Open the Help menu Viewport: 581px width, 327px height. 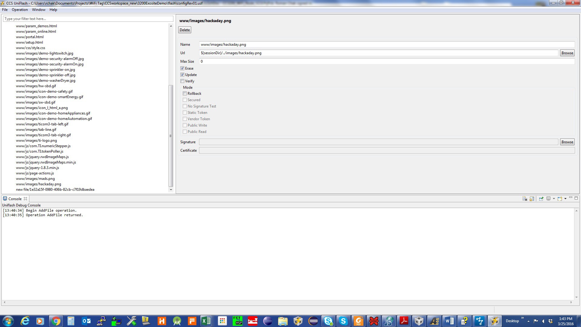[x=53, y=10]
